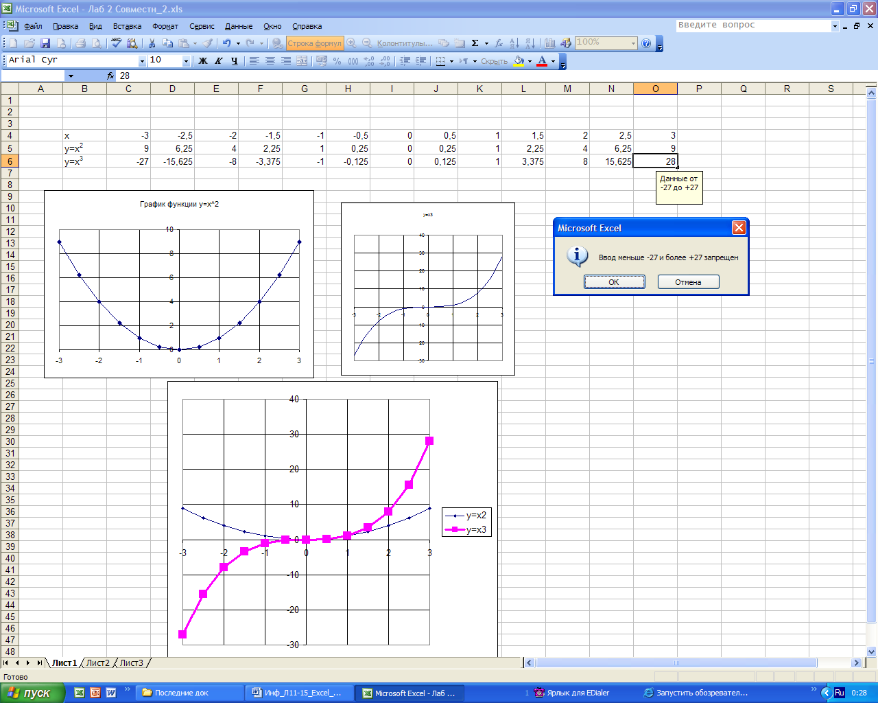878x703 pixels.
Task: Switch to the Лист2 sheet tab
Action: (x=97, y=662)
